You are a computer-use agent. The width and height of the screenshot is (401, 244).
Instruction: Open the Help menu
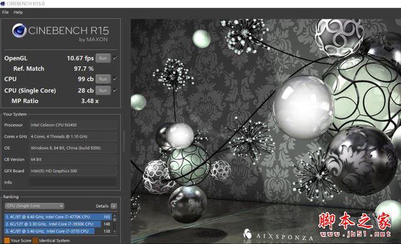click(18, 13)
